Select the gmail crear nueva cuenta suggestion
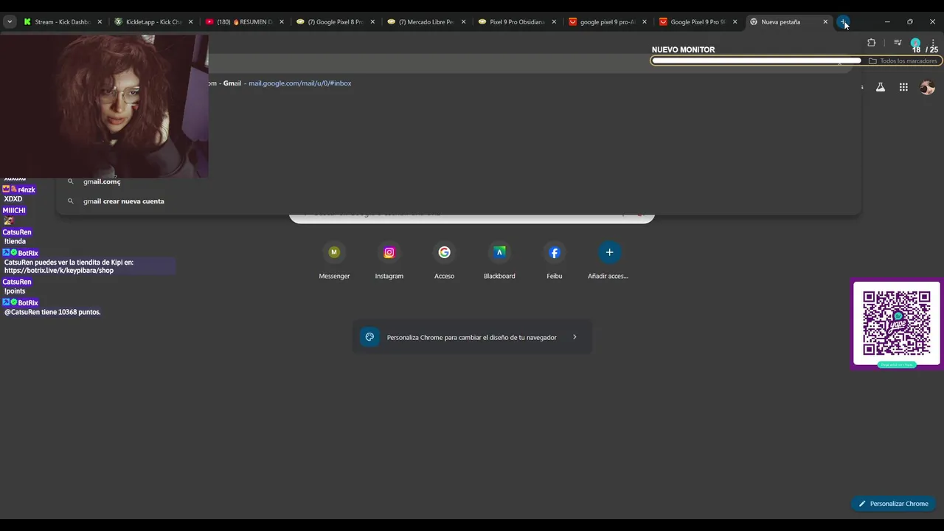This screenshot has width=944, height=531. pyautogui.click(x=459, y=201)
